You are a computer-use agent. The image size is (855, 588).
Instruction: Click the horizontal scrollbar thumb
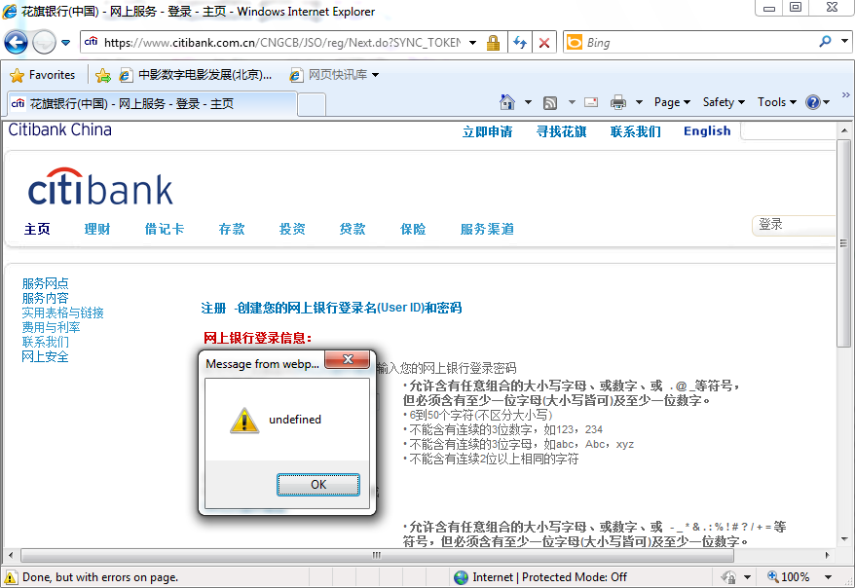376,555
